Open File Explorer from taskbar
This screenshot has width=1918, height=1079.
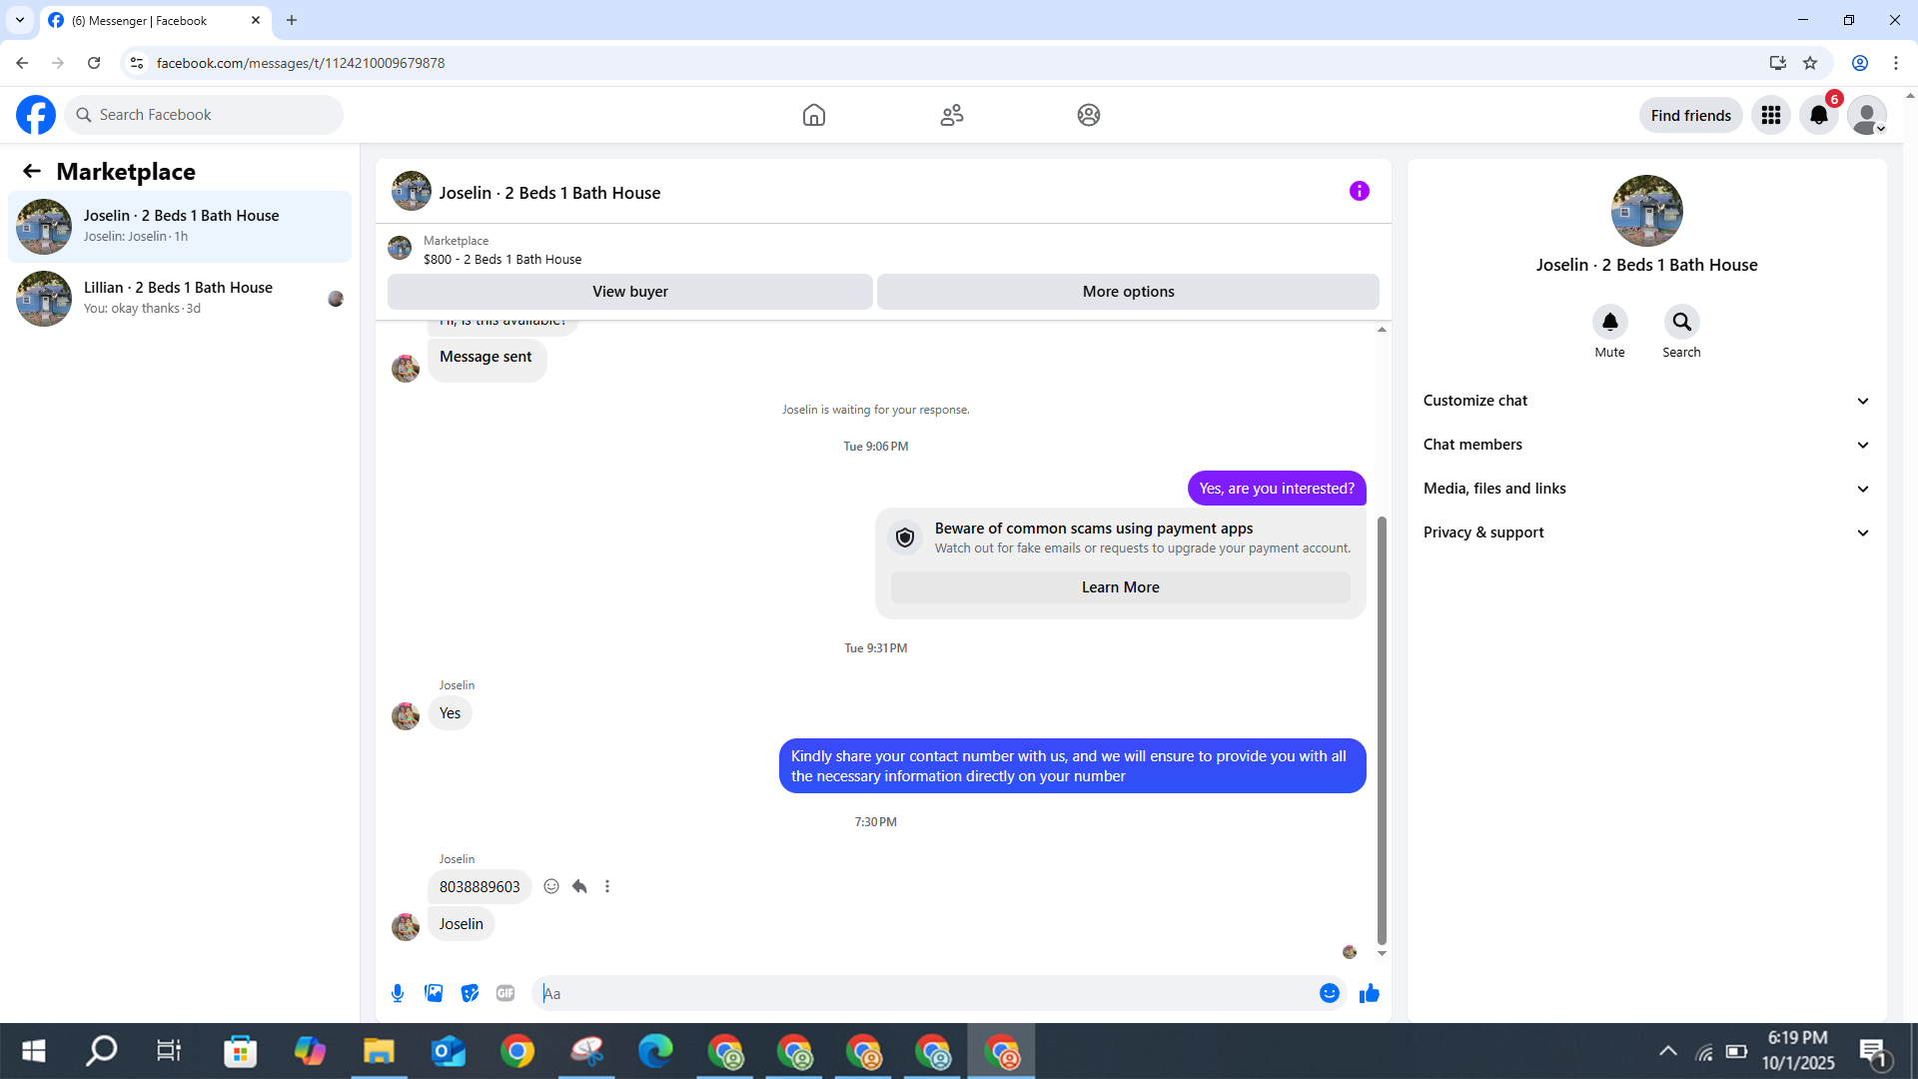(379, 1051)
